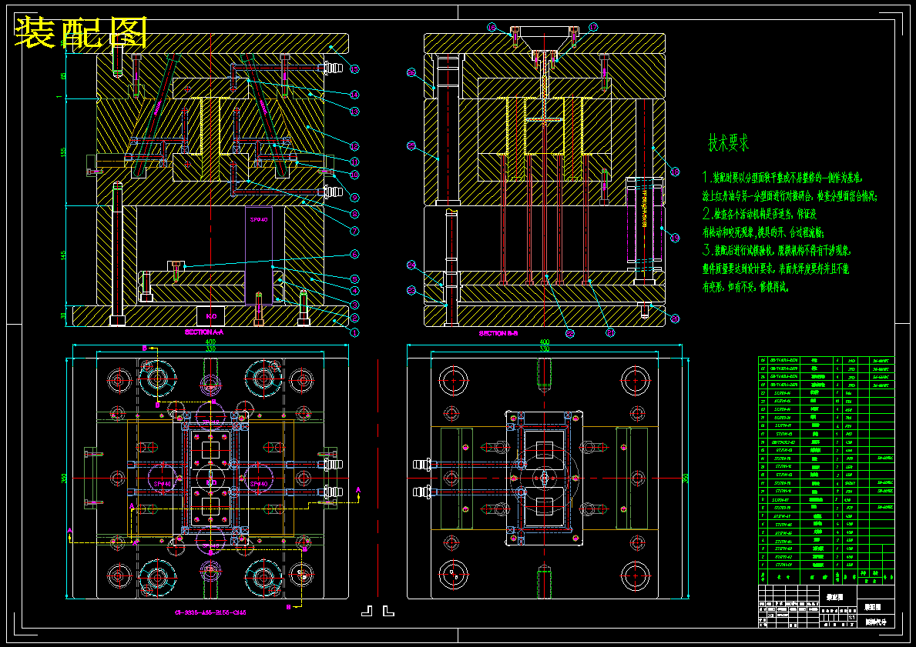This screenshot has height=647, width=916.
Task: Click the K.O box in Section A-A
Action: point(210,315)
